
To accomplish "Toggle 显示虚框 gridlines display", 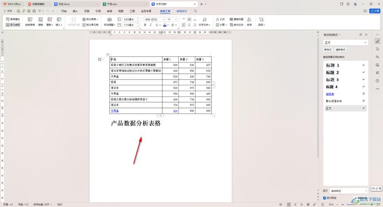I will point(13,24).
